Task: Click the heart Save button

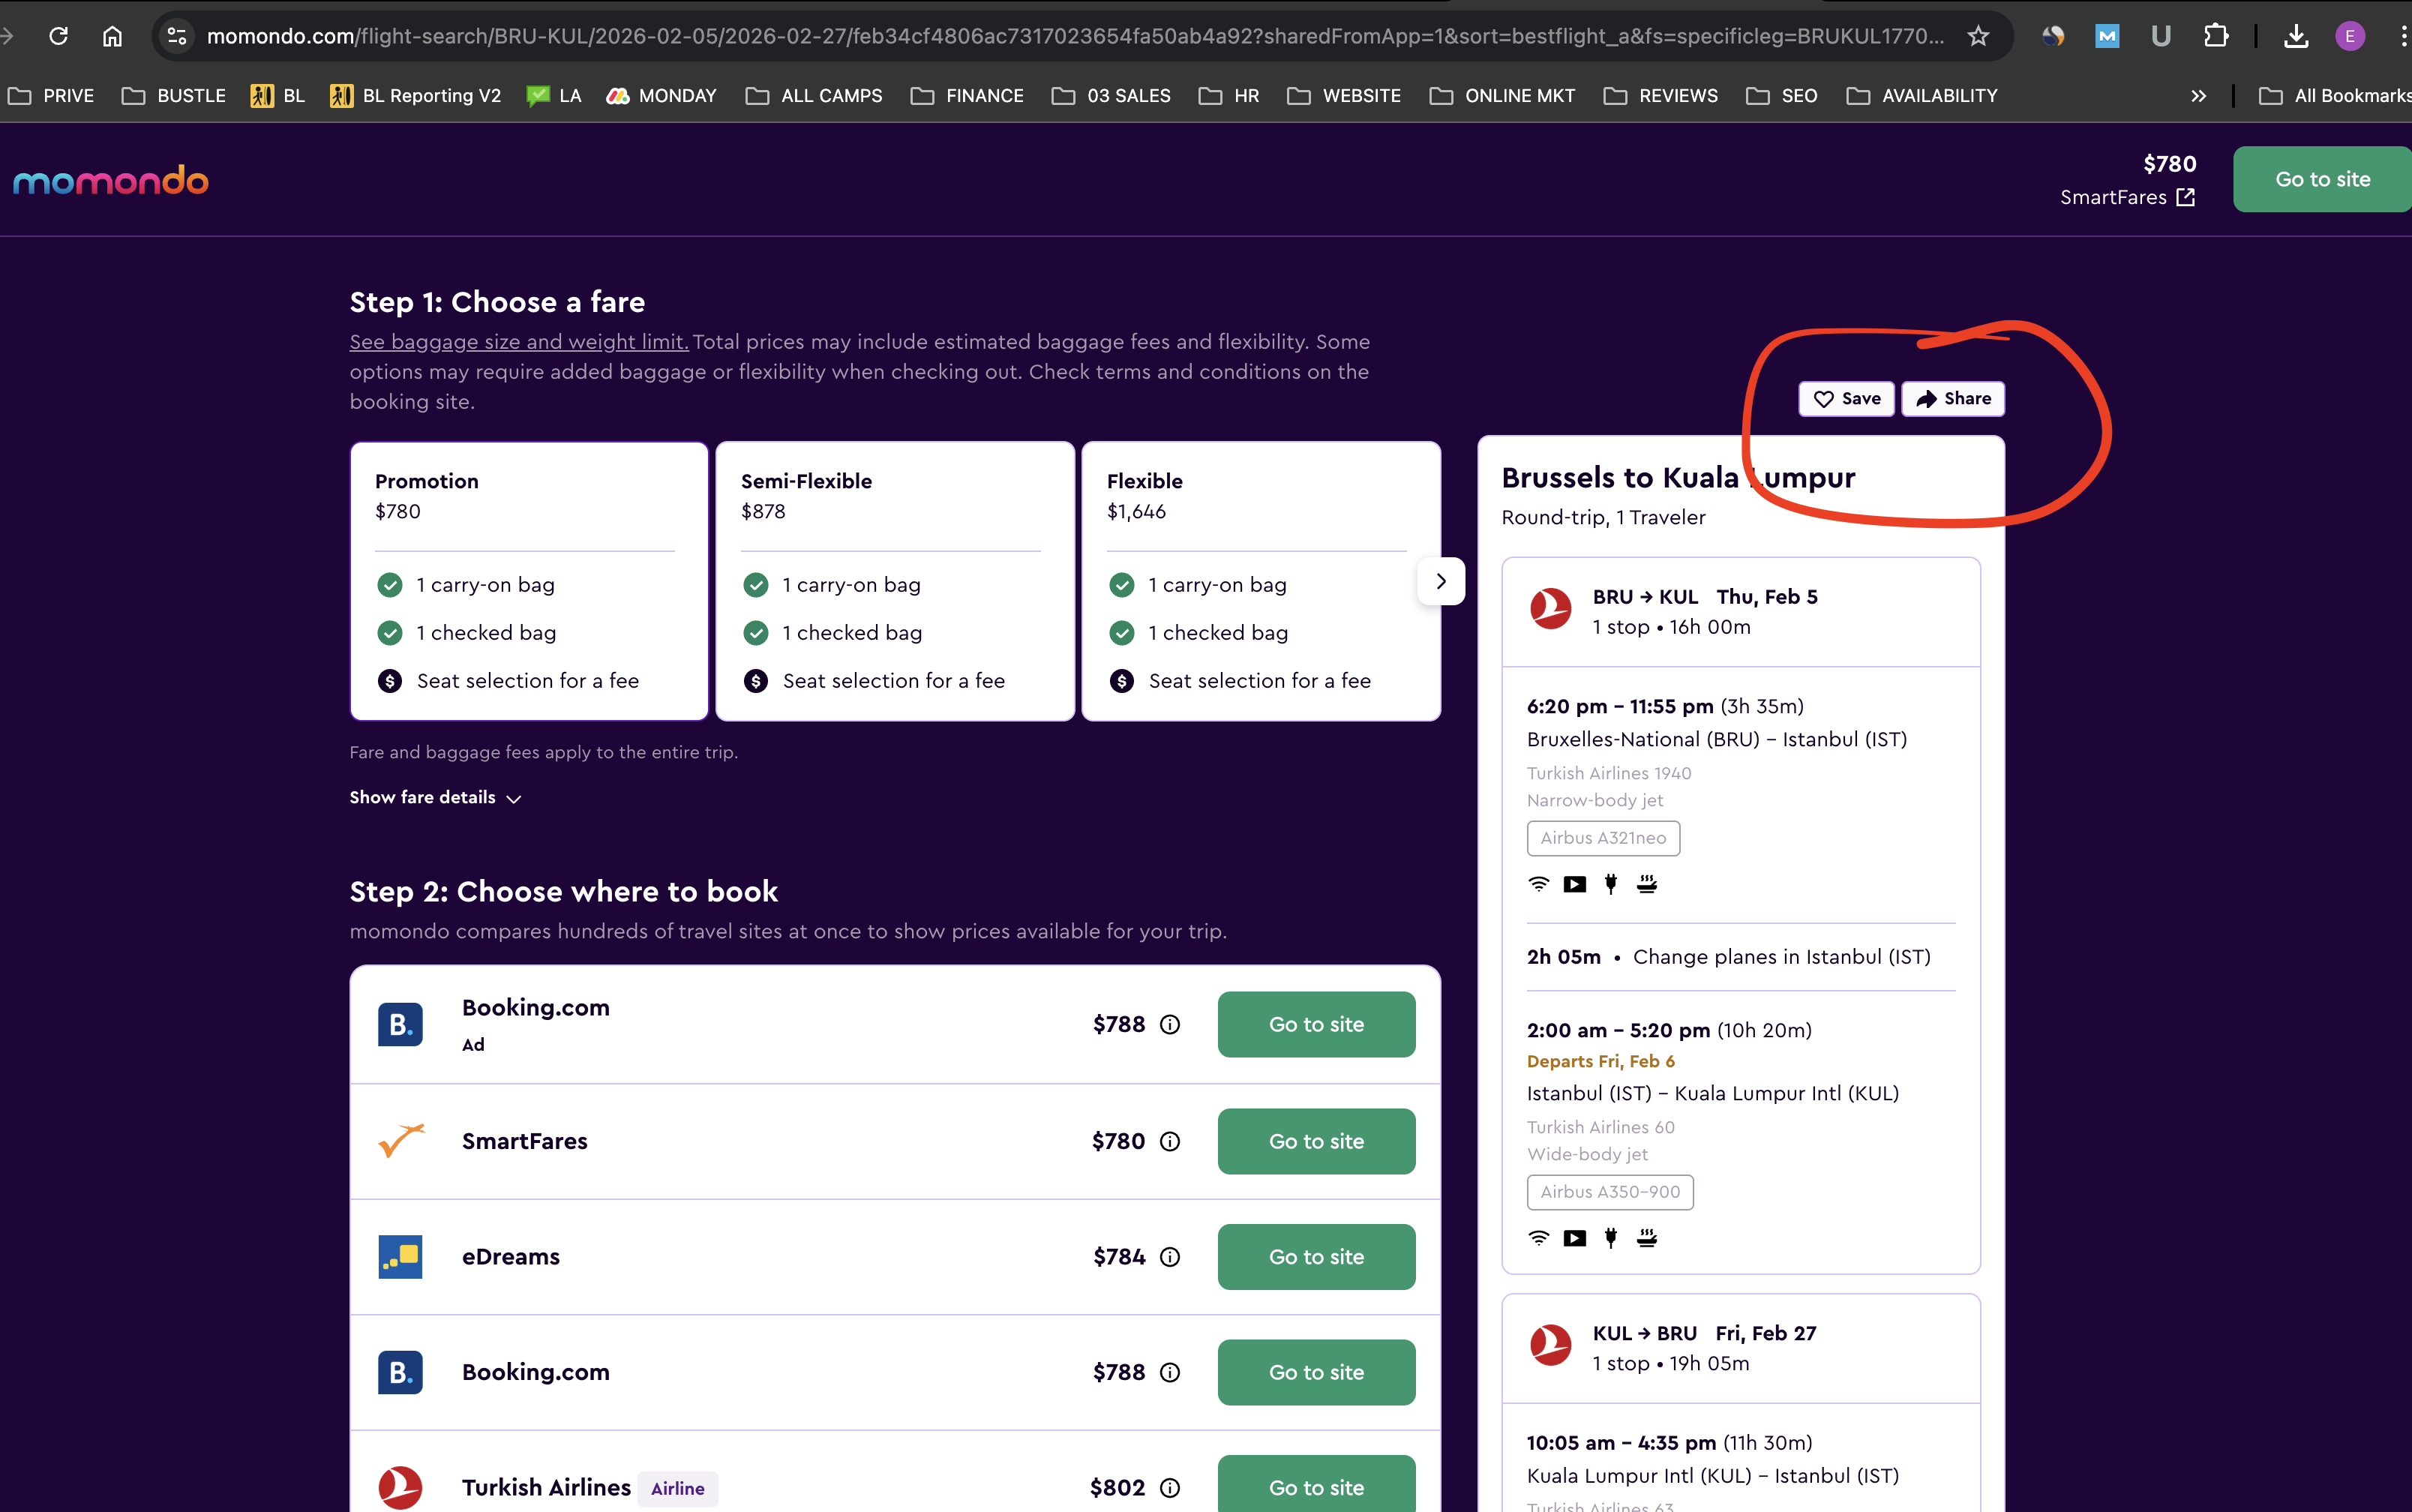Action: [x=1846, y=399]
